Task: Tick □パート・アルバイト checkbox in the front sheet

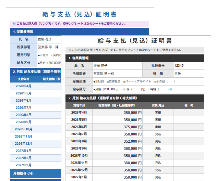Action: pyautogui.click(x=124, y=82)
